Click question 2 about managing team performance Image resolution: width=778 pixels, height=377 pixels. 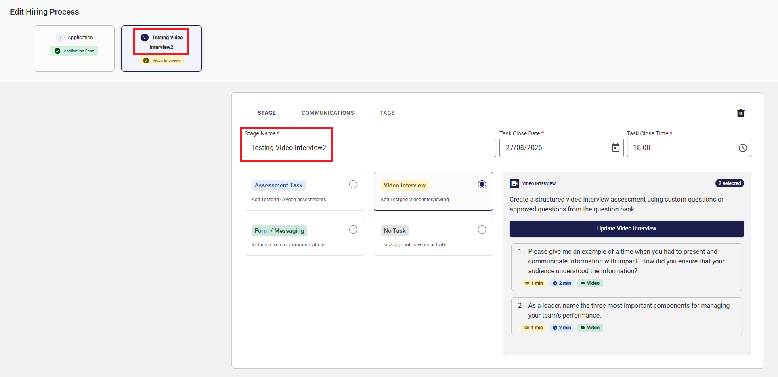[627, 316]
